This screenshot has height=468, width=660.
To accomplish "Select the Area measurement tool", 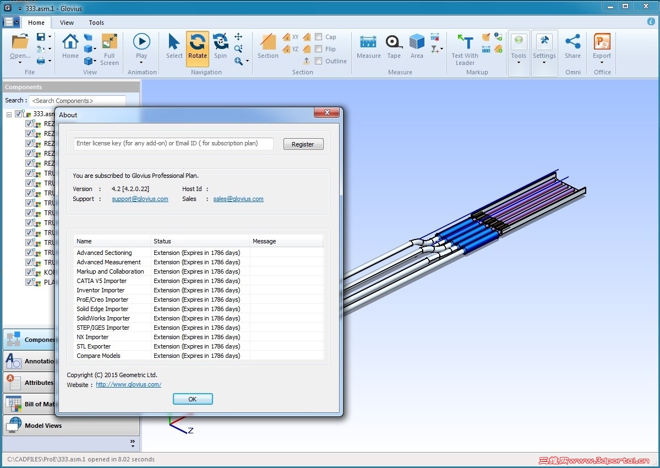I will pyautogui.click(x=417, y=42).
